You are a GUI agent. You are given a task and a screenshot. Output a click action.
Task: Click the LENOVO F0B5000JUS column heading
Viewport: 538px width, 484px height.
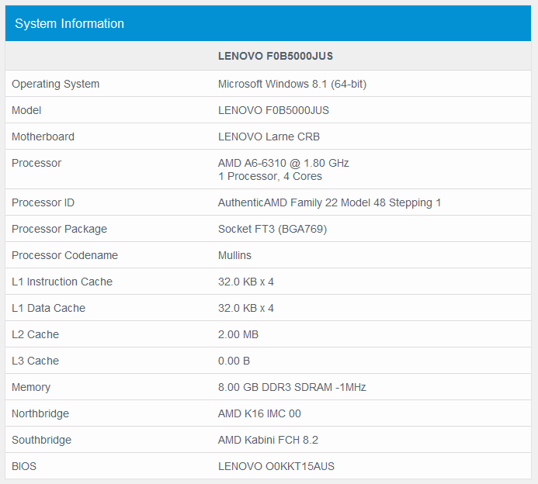pos(276,56)
